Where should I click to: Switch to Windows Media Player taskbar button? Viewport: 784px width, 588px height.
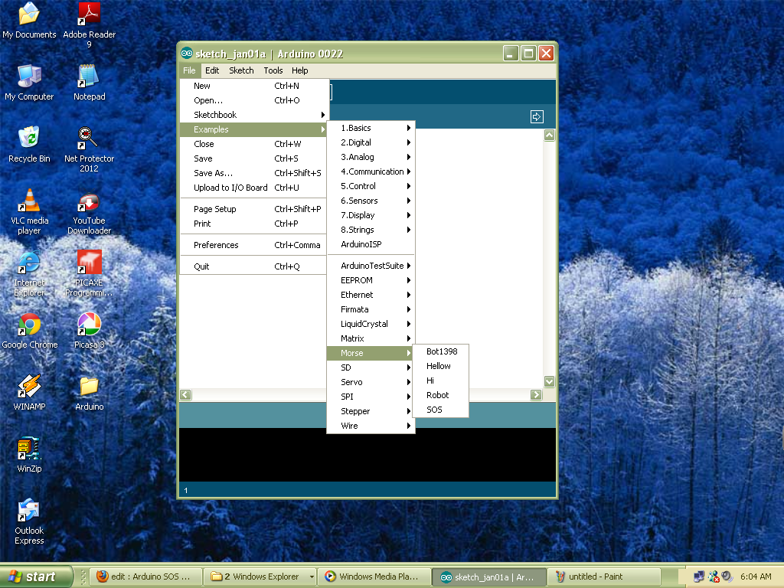[x=375, y=577]
